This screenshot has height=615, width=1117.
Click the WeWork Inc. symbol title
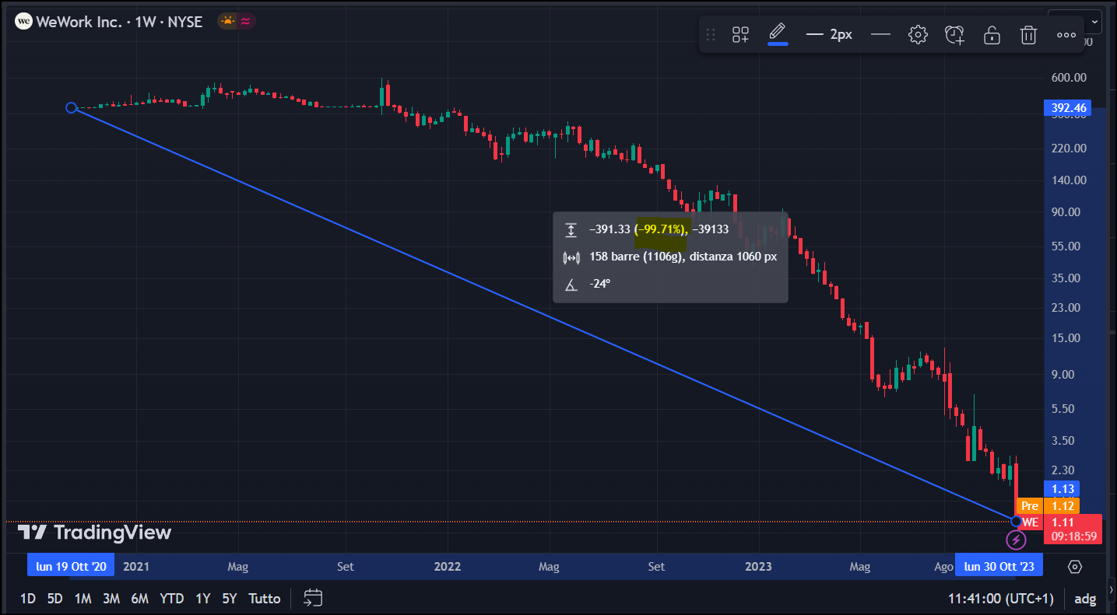(x=79, y=22)
